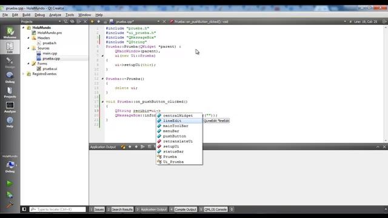Select prueba.cpp in Sources
388x218 pixels.
click(51, 59)
